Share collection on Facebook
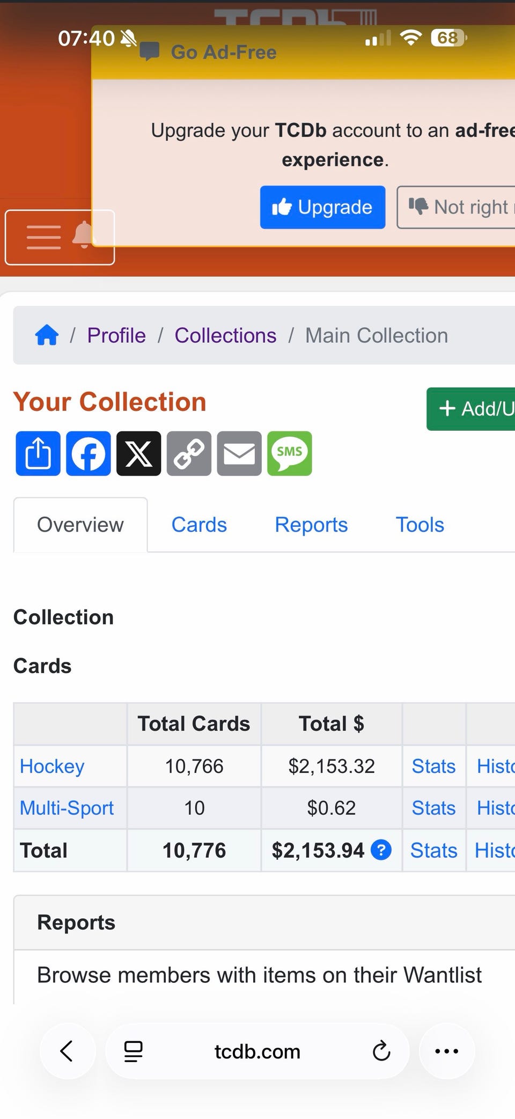 (89, 453)
